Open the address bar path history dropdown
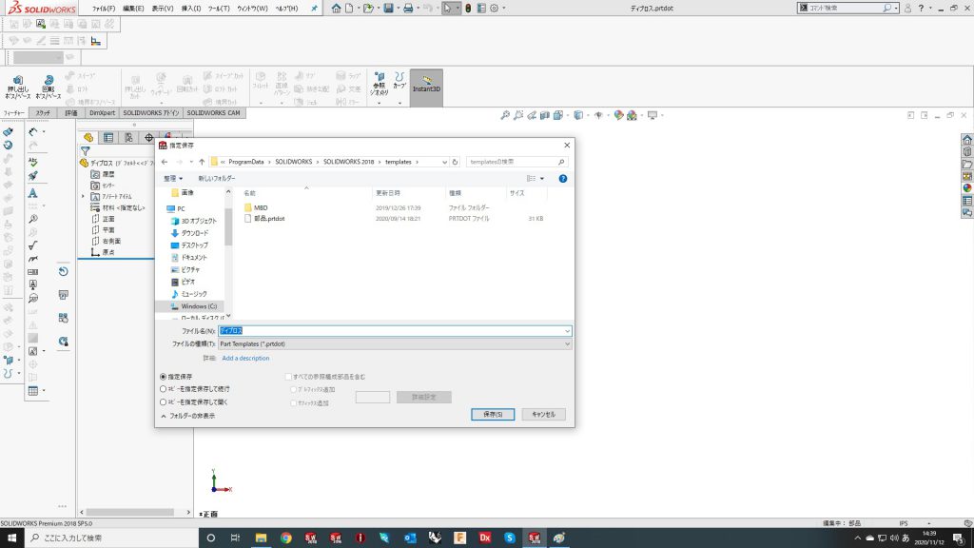 [x=444, y=162]
